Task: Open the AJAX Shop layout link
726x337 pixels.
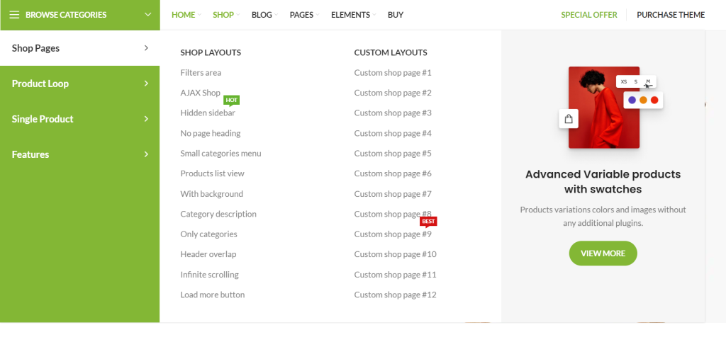Action: (201, 93)
